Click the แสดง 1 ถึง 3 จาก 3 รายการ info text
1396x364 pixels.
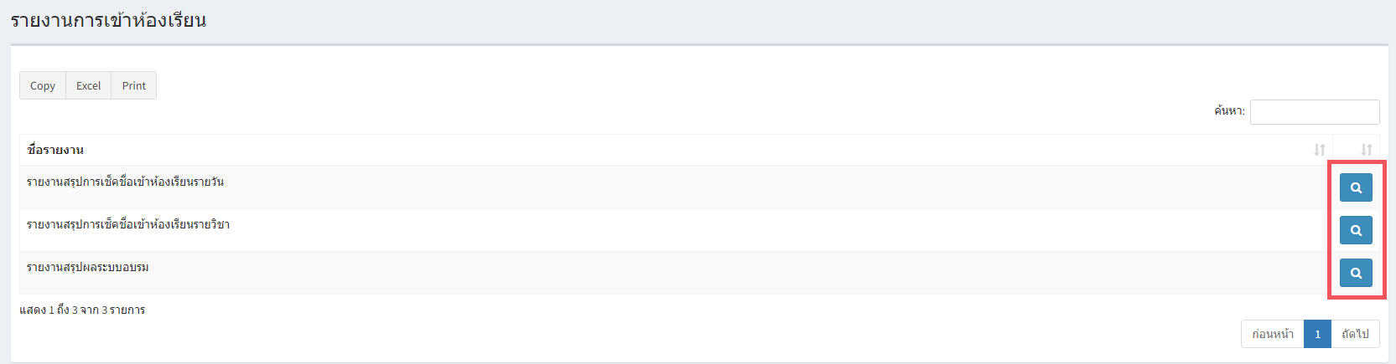82,310
